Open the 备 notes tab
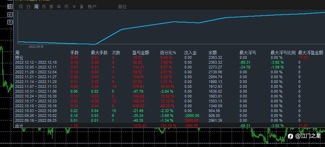Screen dimensions: 325x147 point(82,7)
